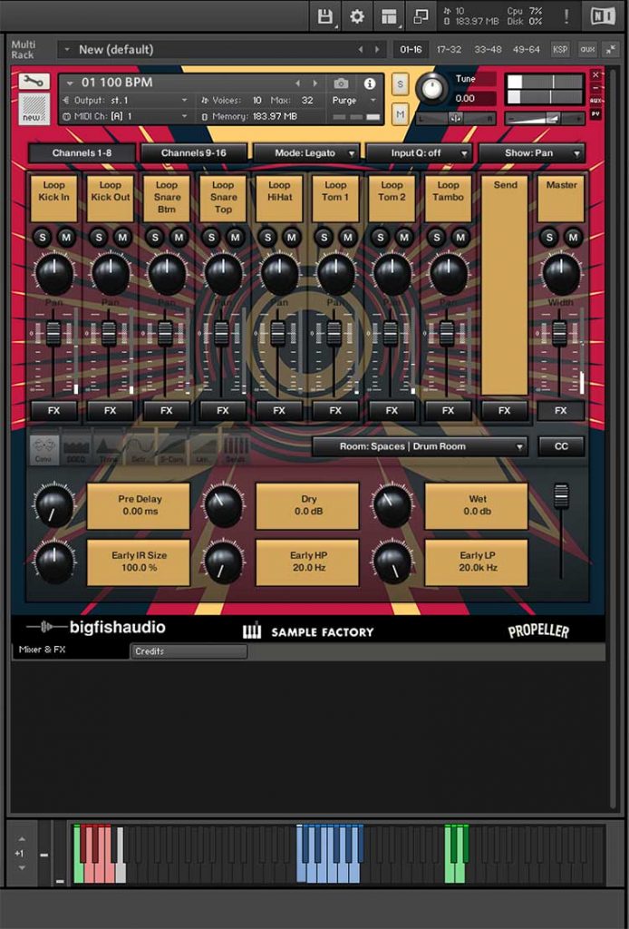Mute the Loop Kick Out channel
Image resolution: width=629 pixels, height=929 pixels.
click(x=122, y=238)
